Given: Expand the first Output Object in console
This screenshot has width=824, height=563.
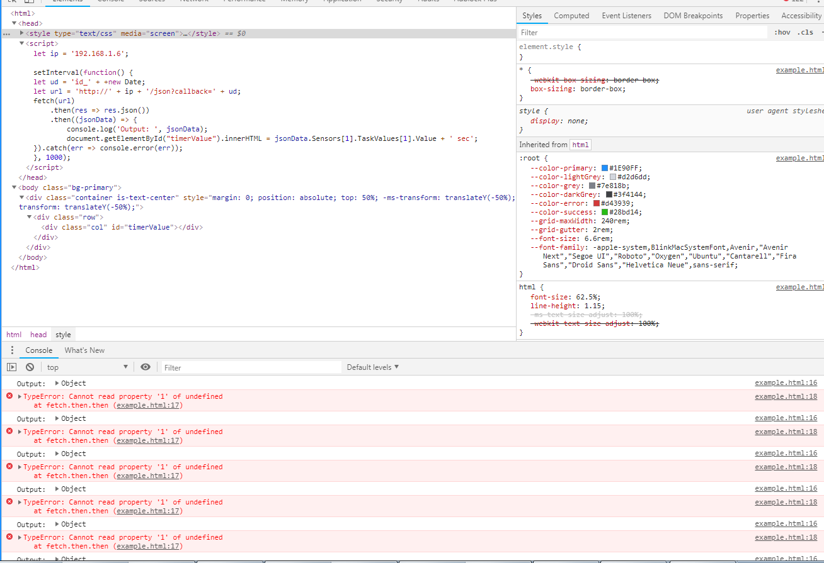Looking at the screenshot, I should tap(57, 383).
